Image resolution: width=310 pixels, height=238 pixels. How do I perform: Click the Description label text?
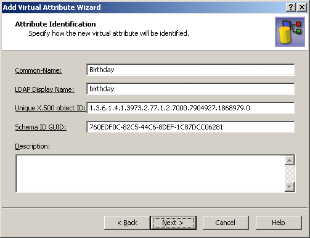coord(33,146)
